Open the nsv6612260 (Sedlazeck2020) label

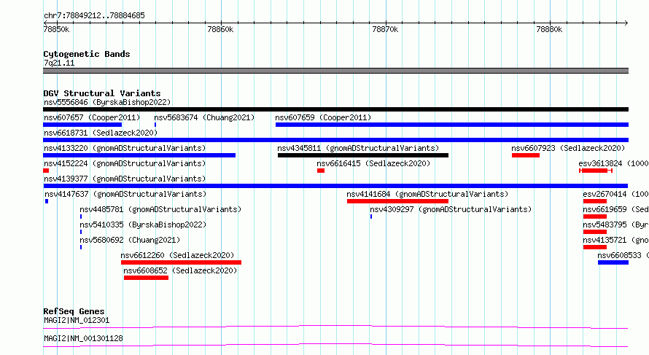pos(178,255)
